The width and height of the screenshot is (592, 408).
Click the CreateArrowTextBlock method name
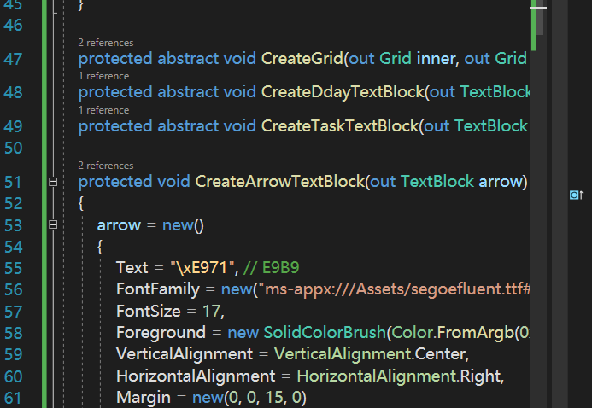(279, 182)
